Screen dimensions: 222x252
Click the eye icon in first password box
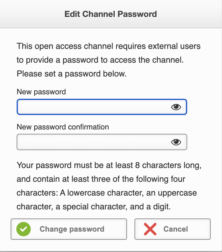coord(176,107)
